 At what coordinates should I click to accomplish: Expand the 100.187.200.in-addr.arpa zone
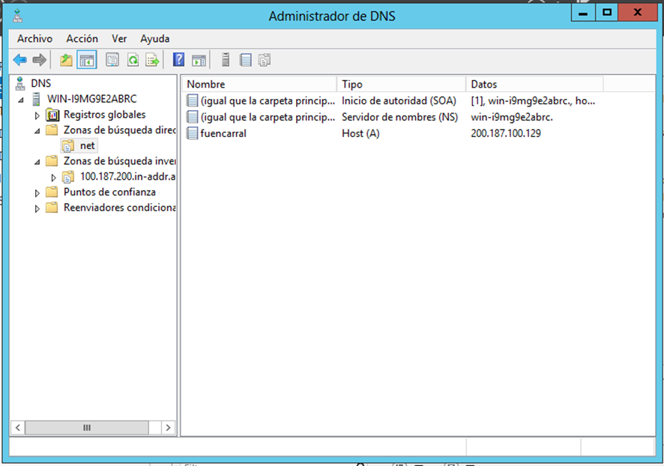point(53,177)
